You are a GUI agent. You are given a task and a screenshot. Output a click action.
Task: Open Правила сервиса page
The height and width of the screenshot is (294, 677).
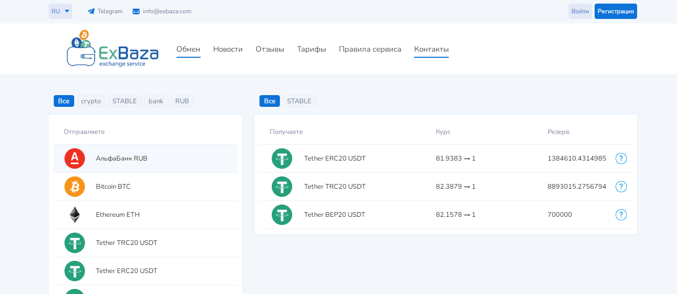(x=370, y=49)
